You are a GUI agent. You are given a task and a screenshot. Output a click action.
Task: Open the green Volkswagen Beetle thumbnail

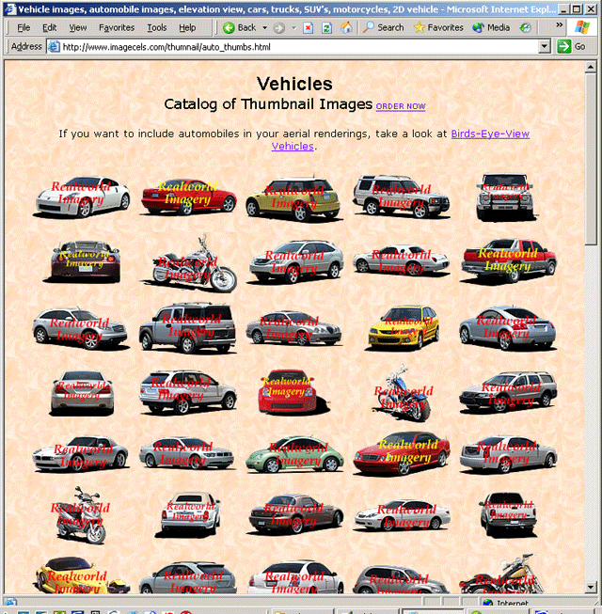pyautogui.click(x=294, y=454)
